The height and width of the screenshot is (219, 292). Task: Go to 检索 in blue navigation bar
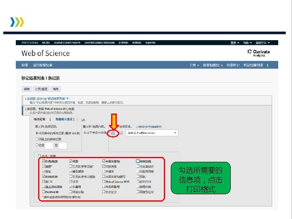pos(25,65)
